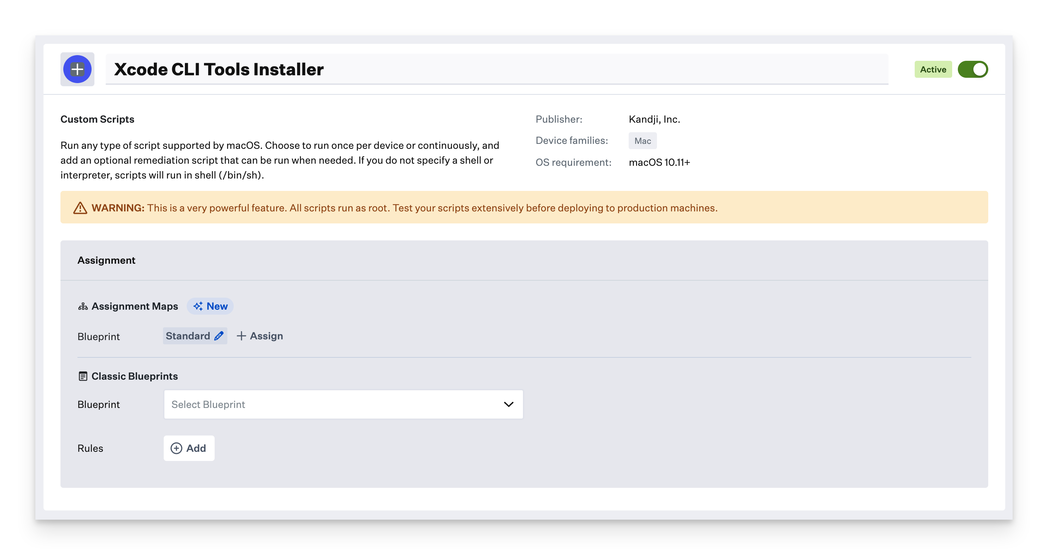Click the Assignment section header
The image size is (1048, 555).
[106, 261]
